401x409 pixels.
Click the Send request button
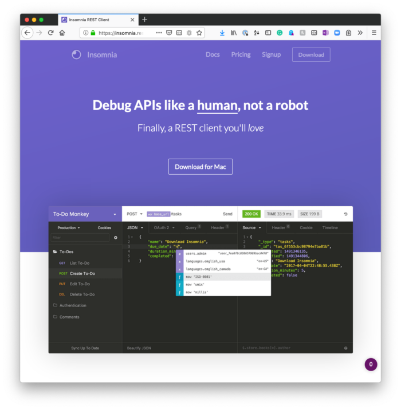[x=227, y=214]
